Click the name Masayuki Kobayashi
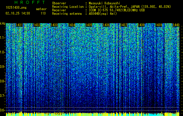The width and height of the screenshot is (183, 116). point(104,3)
